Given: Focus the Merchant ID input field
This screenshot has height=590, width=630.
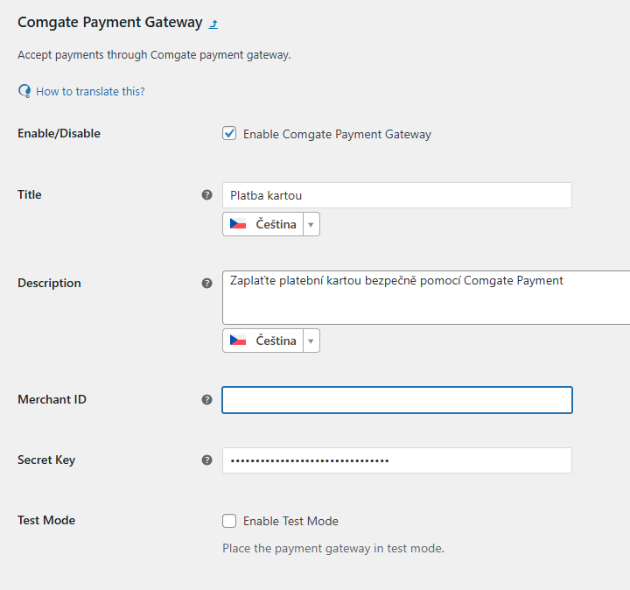Looking at the screenshot, I should click(x=397, y=400).
